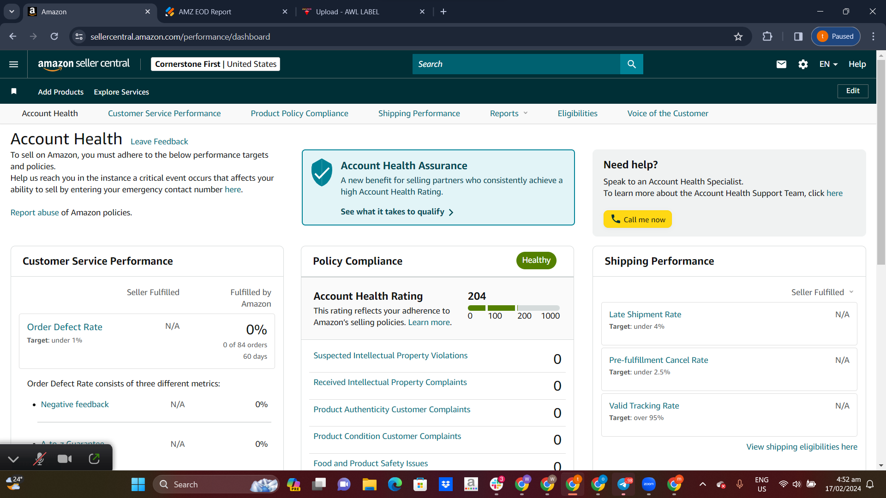Open the Voice of the Customer tab
Screen dimensions: 886x498
668,113
